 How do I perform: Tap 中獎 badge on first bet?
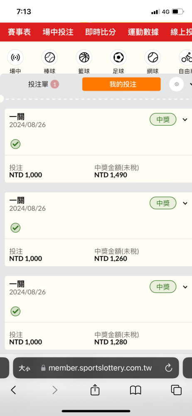tap(163, 119)
